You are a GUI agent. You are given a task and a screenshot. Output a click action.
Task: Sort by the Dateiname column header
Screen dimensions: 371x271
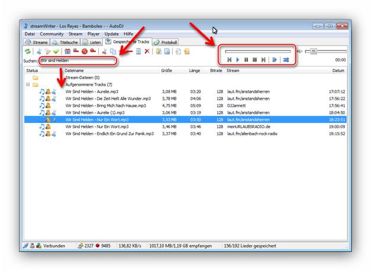point(74,70)
